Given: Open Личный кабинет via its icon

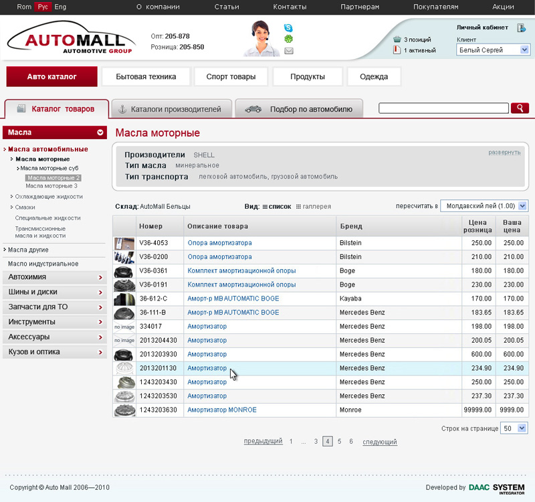Looking at the screenshot, I should coord(522,27).
